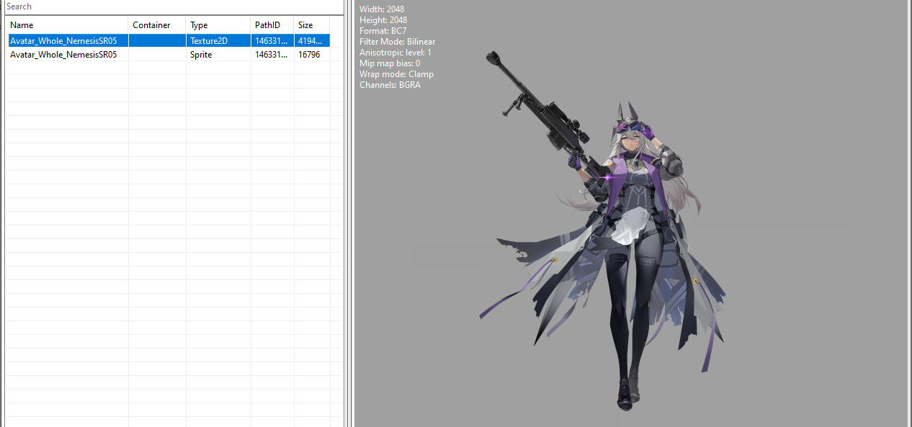
Task: Click the 'Anisotropic level: 1' text
Action: 395,53
